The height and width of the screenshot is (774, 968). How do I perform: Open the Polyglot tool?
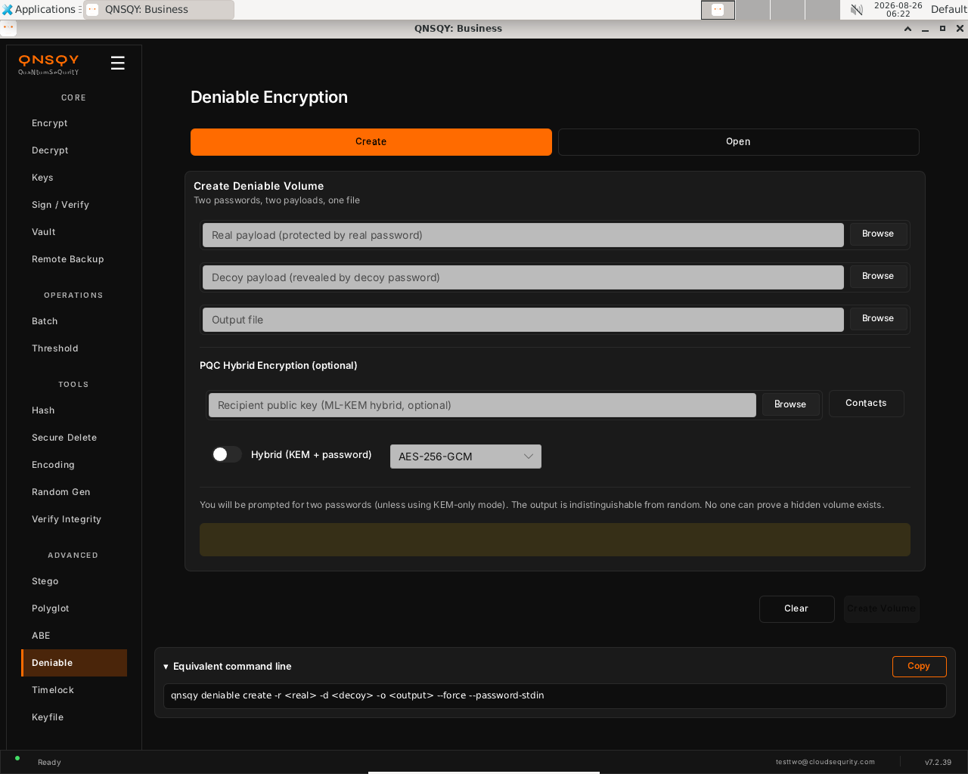(74, 608)
